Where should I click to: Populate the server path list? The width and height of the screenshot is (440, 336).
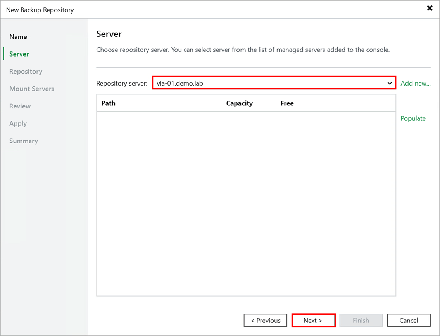pyautogui.click(x=413, y=118)
